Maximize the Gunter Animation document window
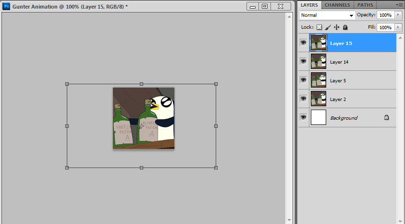Screen dimensions: 405x224 click(x=265, y=6)
